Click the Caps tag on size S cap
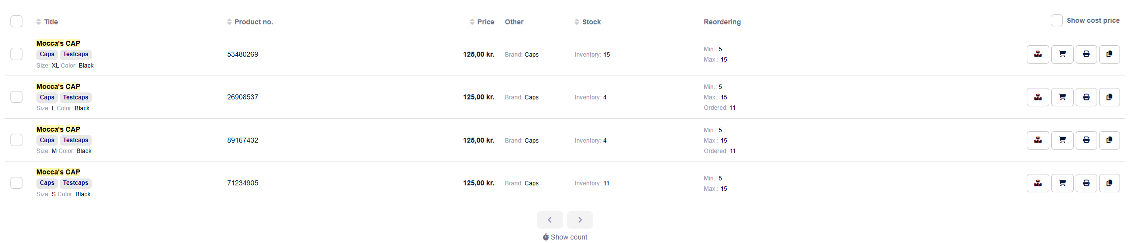This screenshot has width=1132, height=243. (47, 183)
